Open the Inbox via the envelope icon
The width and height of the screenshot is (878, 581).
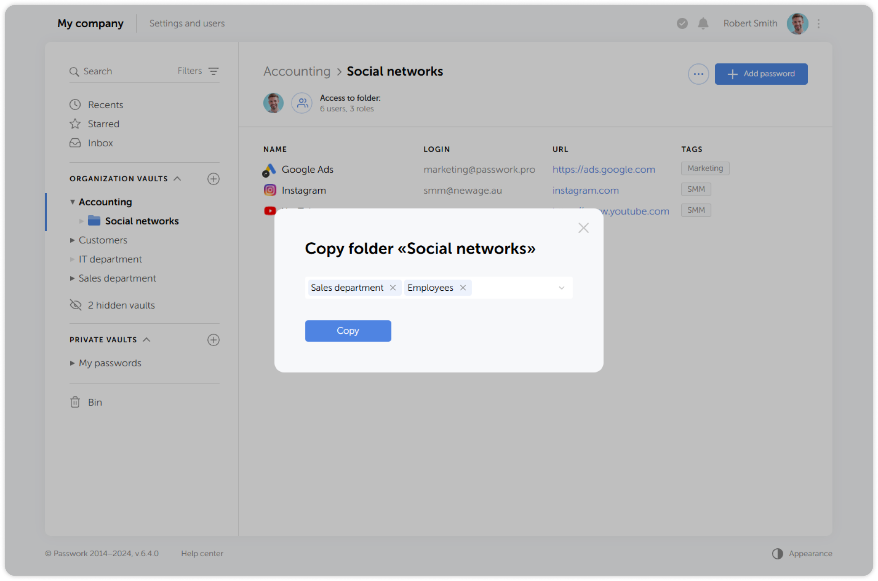[75, 143]
